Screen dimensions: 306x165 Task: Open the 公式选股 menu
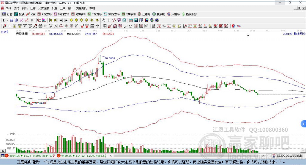[44, 8]
